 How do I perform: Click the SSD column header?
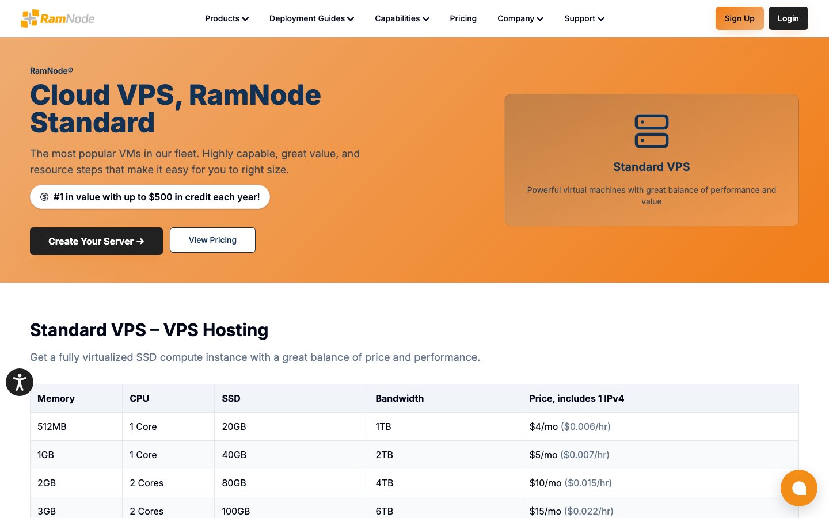(291, 398)
